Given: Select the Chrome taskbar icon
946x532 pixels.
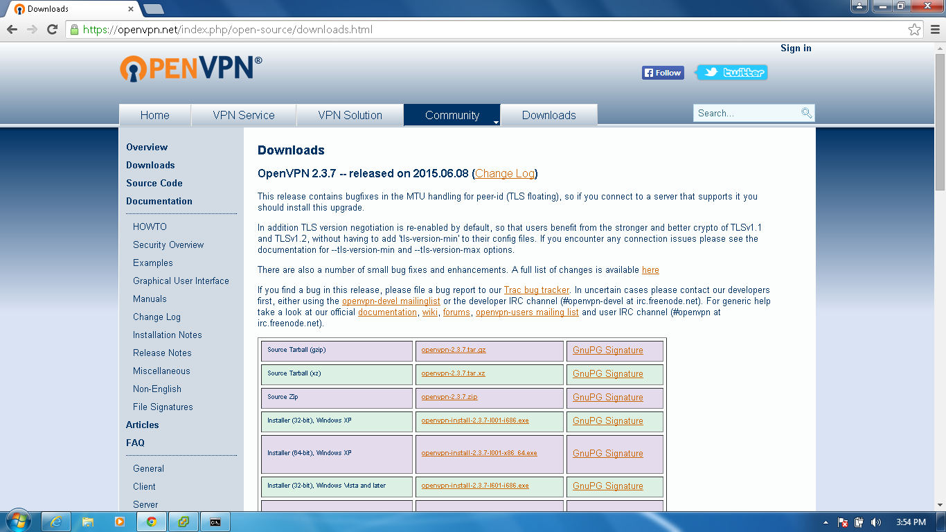Looking at the screenshot, I should [x=152, y=522].
